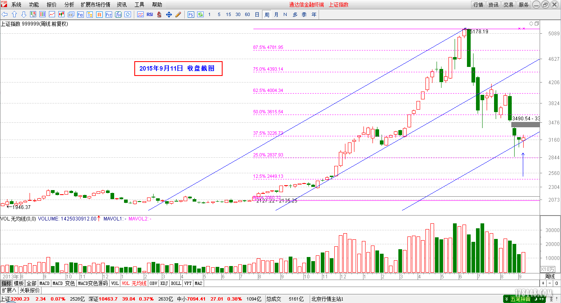Select the VPT indicator tab
This screenshot has height=303, width=561.
tap(188, 283)
